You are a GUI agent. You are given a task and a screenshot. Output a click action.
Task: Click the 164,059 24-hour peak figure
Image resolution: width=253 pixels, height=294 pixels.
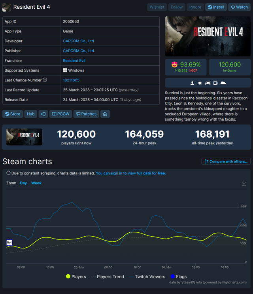click(x=144, y=134)
